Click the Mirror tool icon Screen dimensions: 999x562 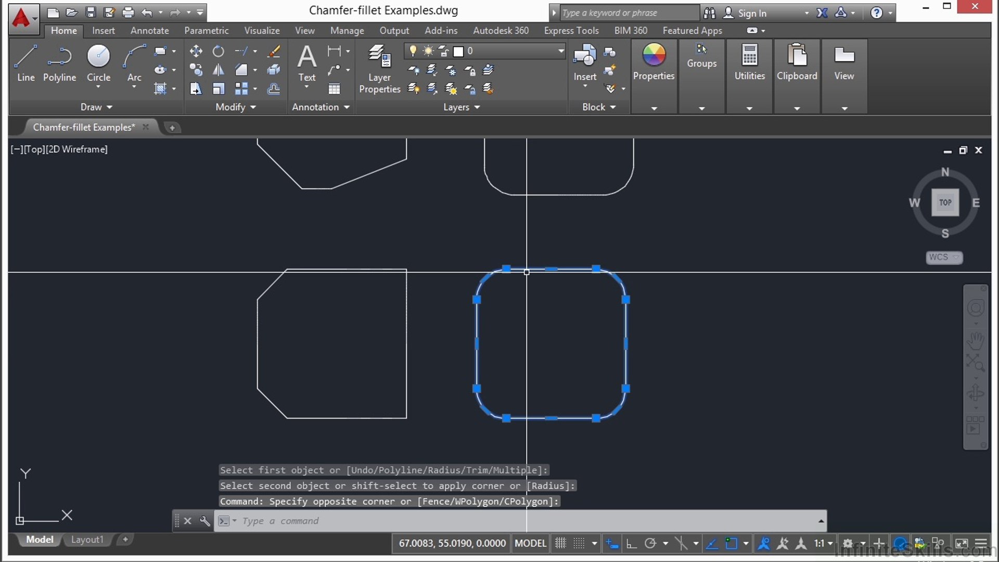tap(219, 70)
